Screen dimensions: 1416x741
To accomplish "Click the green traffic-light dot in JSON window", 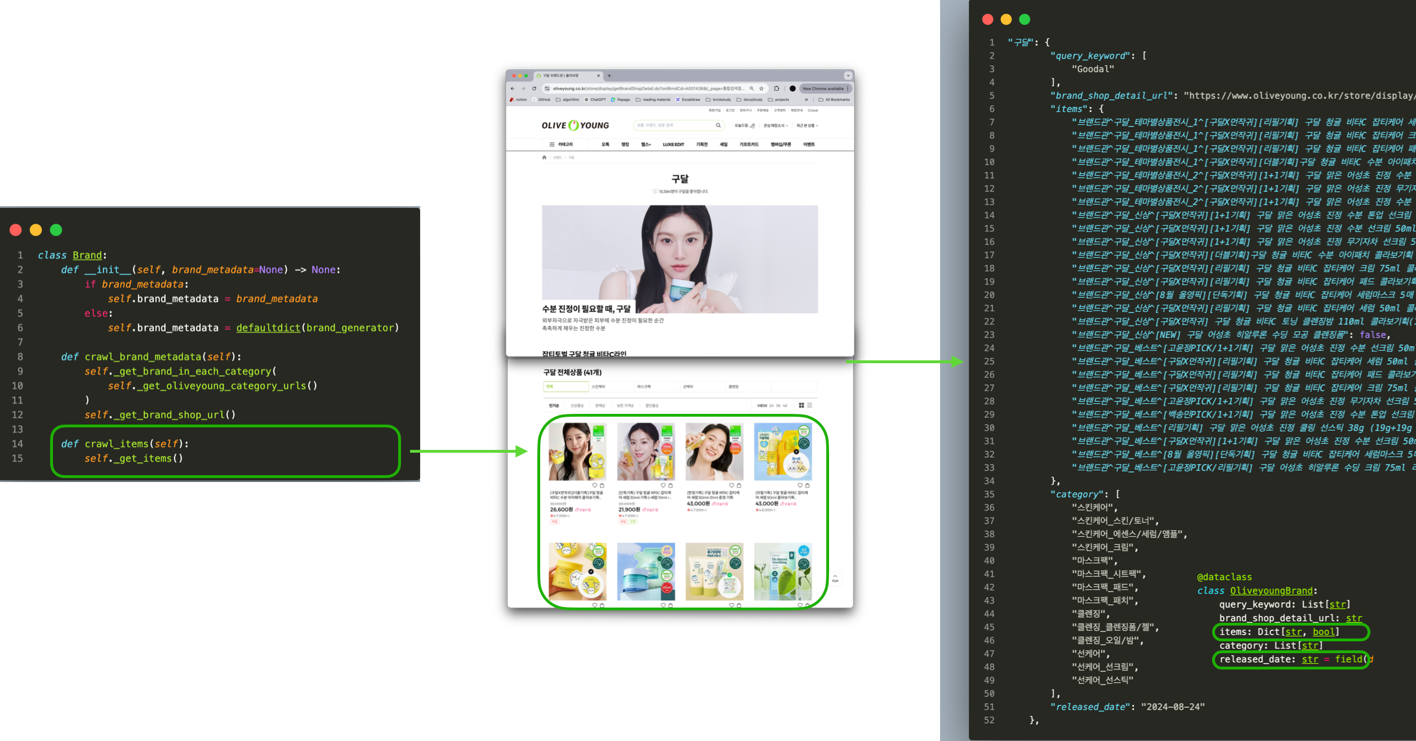I will [x=1025, y=20].
